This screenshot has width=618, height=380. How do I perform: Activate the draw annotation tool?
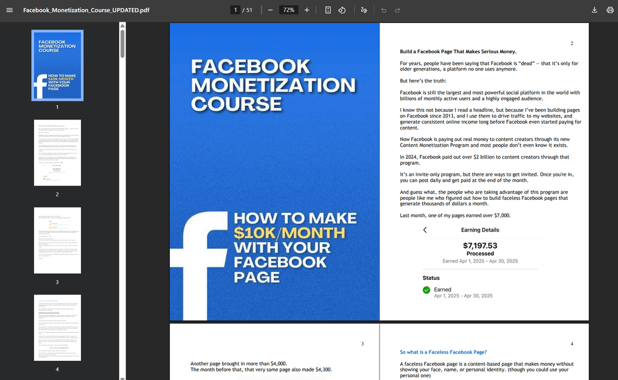point(364,10)
